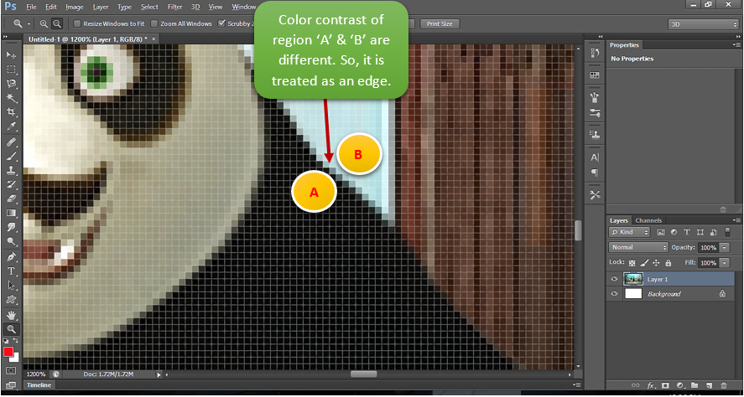Click Zoom Out button in options bar
The image size is (744, 397).
(x=56, y=23)
